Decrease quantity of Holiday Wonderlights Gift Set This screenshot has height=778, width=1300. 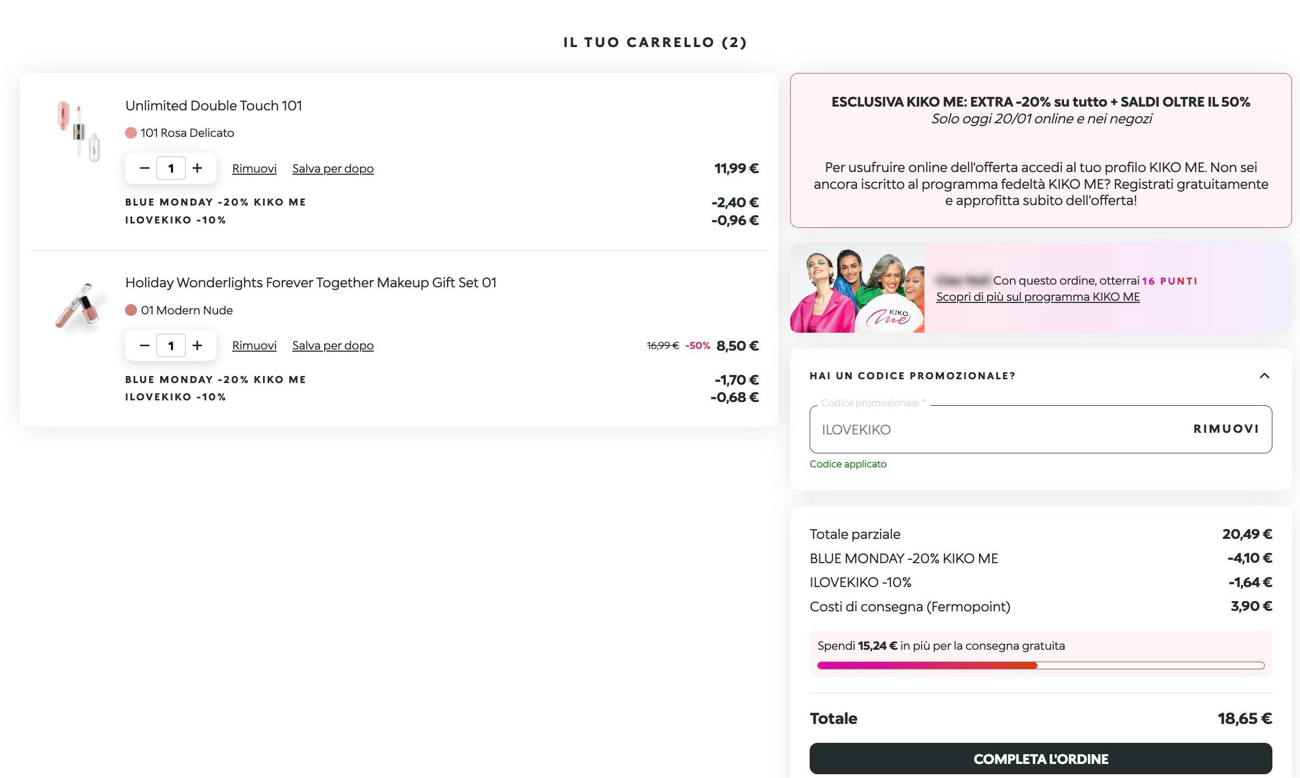pyautogui.click(x=144, y=345)
